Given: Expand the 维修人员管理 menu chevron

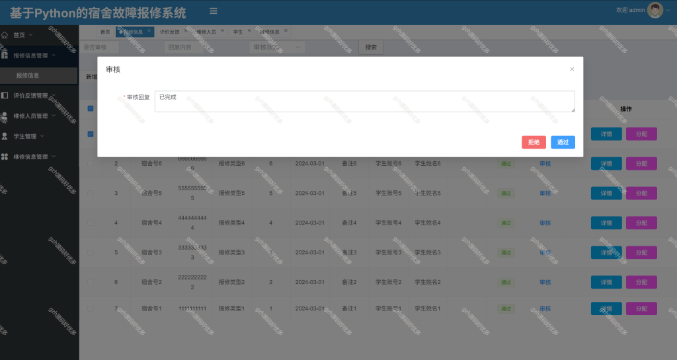Looking at the screenshot, I should 54,116.
